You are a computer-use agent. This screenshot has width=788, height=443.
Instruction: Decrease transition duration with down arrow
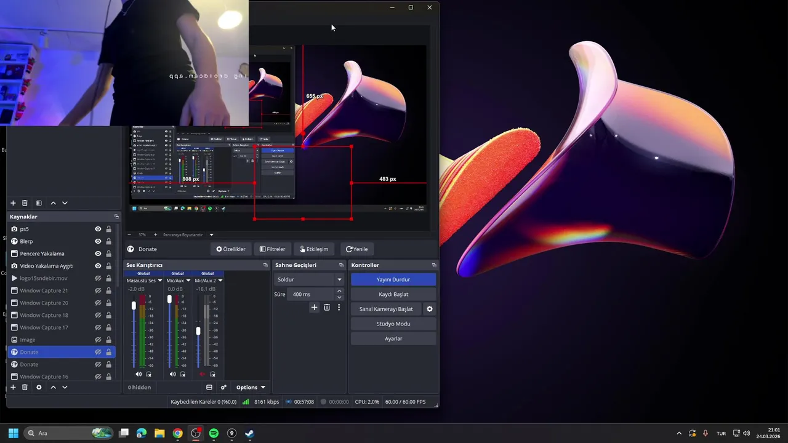pos(339,297)
